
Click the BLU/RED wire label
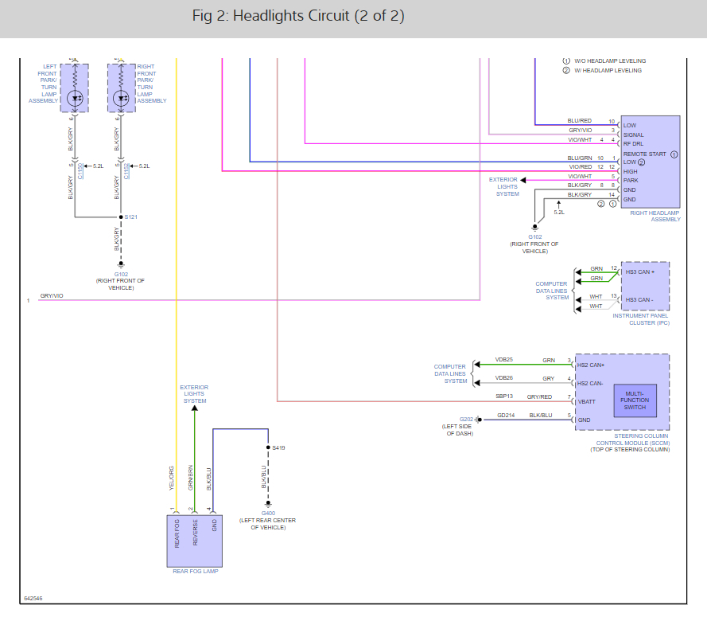click(x=580, y=121)
